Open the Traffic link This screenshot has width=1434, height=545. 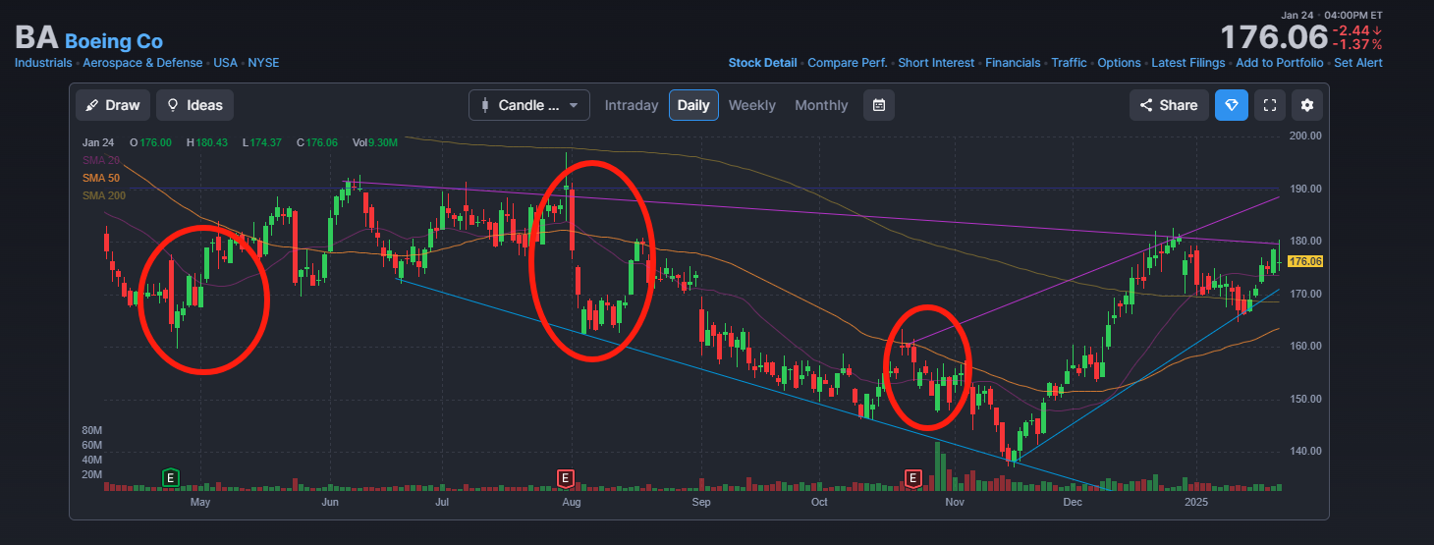(1070, 63)
